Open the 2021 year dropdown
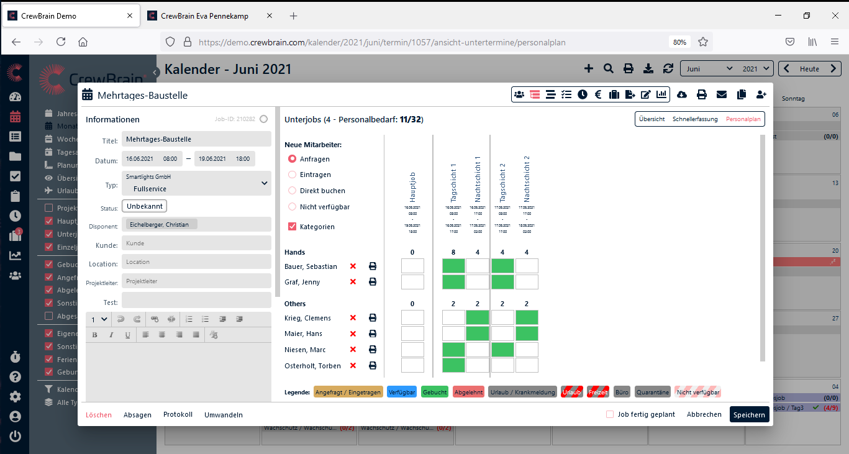Screen dimensions: 849x454 pyautogui.click(x=756, y=69)
